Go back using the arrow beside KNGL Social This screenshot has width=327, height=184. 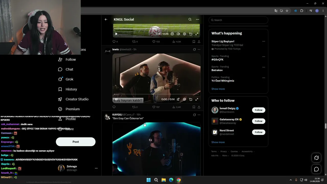tap(106, 19)
